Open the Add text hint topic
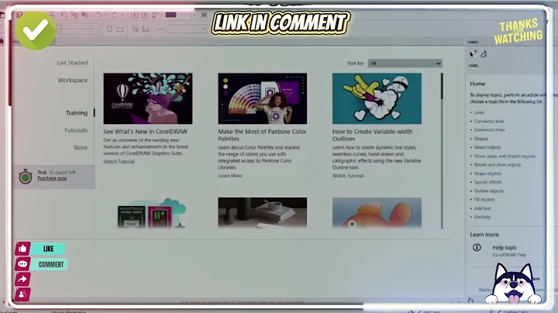Image resolution: width=558 pixels, height=313 pixels. 482,208
